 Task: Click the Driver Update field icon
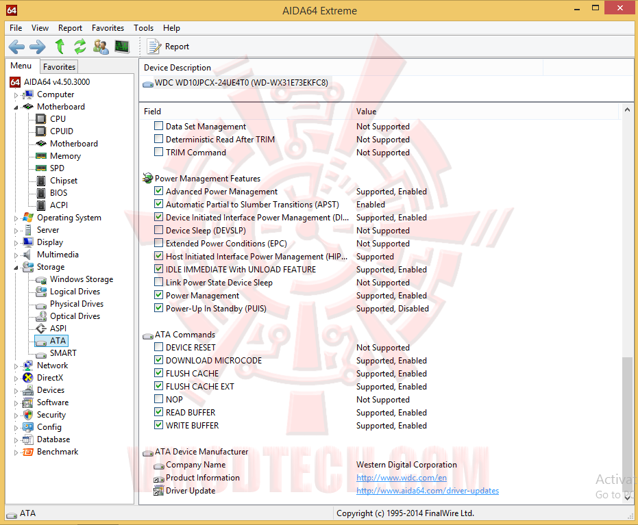158,491
